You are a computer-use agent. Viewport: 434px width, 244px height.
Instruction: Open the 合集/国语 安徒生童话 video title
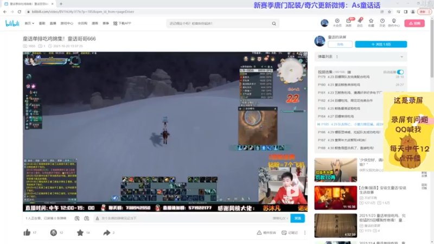click(382, 190)
